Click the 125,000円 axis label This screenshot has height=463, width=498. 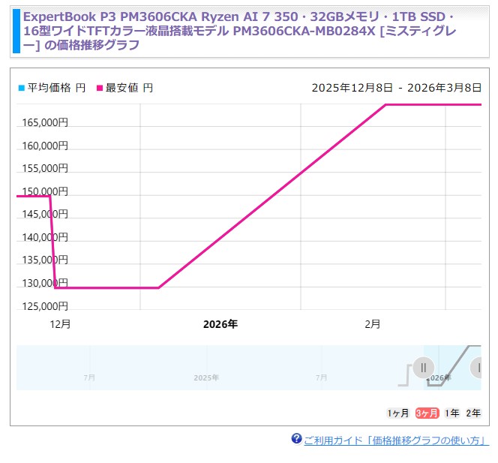click(45, 306)
